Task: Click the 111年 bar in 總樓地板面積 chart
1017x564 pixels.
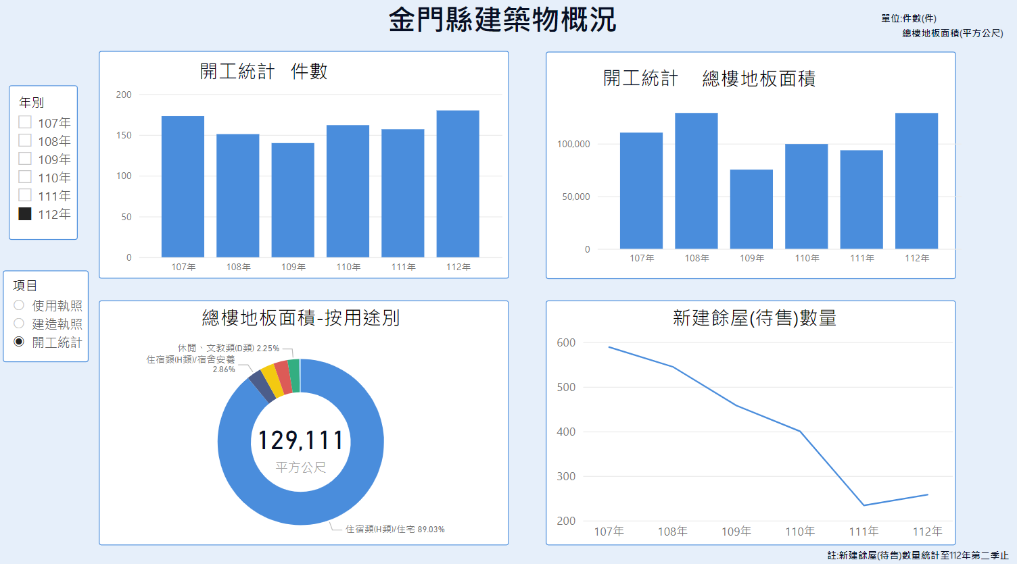Action: coord(861,199)
